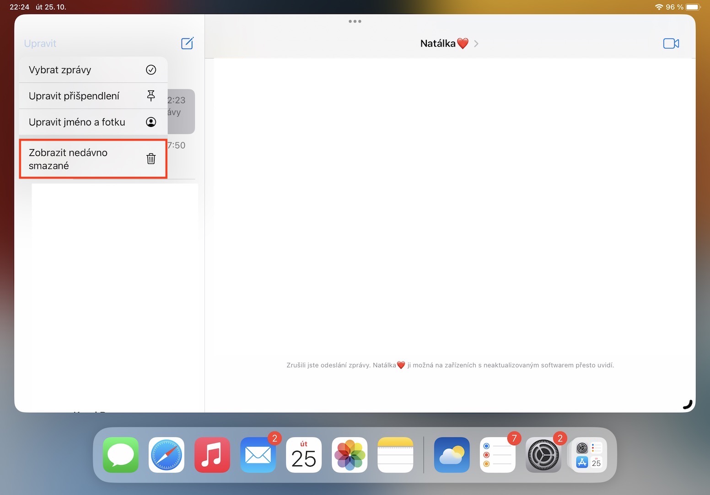Viewport: 710px width, 495px height.
Task: Tap the 'Upravit' edit button
Action: click(x=40, y=43)
